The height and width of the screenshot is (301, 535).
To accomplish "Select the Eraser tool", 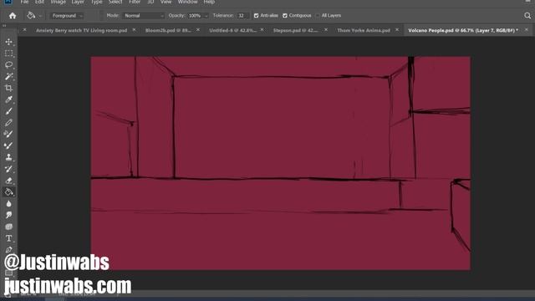I will point(9,181).
